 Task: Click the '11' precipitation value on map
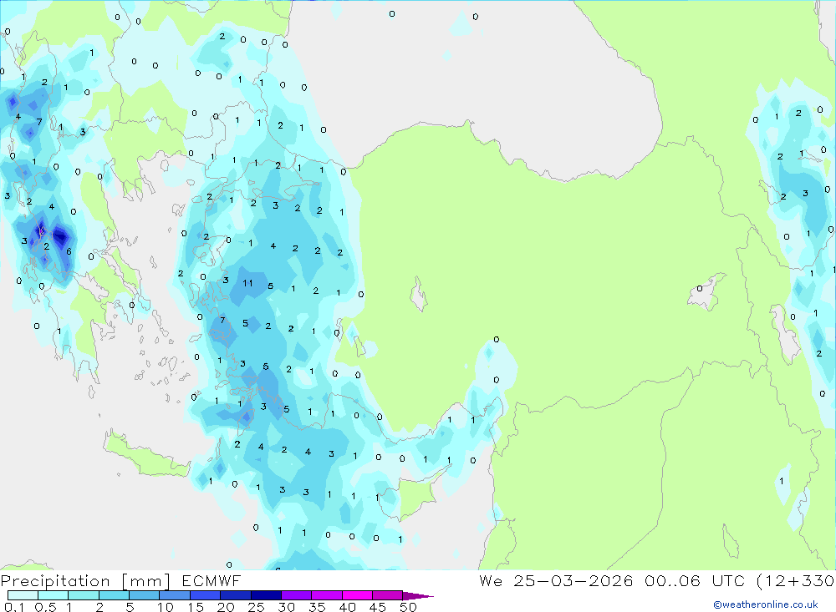[248, 283]
